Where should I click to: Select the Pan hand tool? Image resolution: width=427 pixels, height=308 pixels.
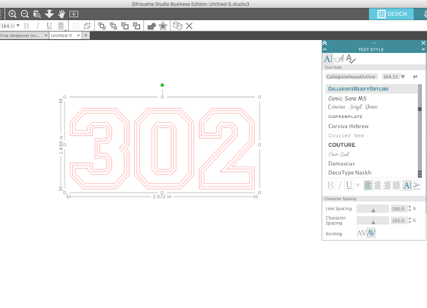click(61, 14)
